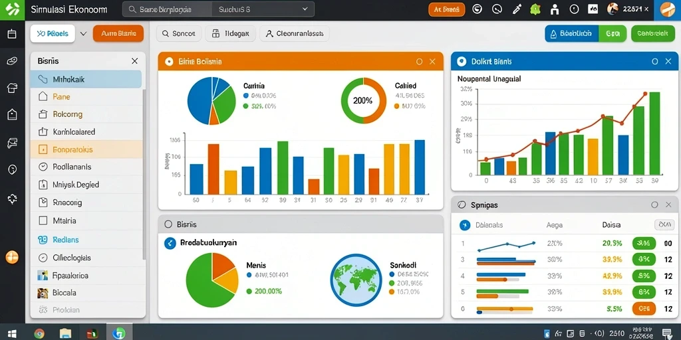Toggle the circle beside the gray Bisriis panel title

(x=168, y=224)
